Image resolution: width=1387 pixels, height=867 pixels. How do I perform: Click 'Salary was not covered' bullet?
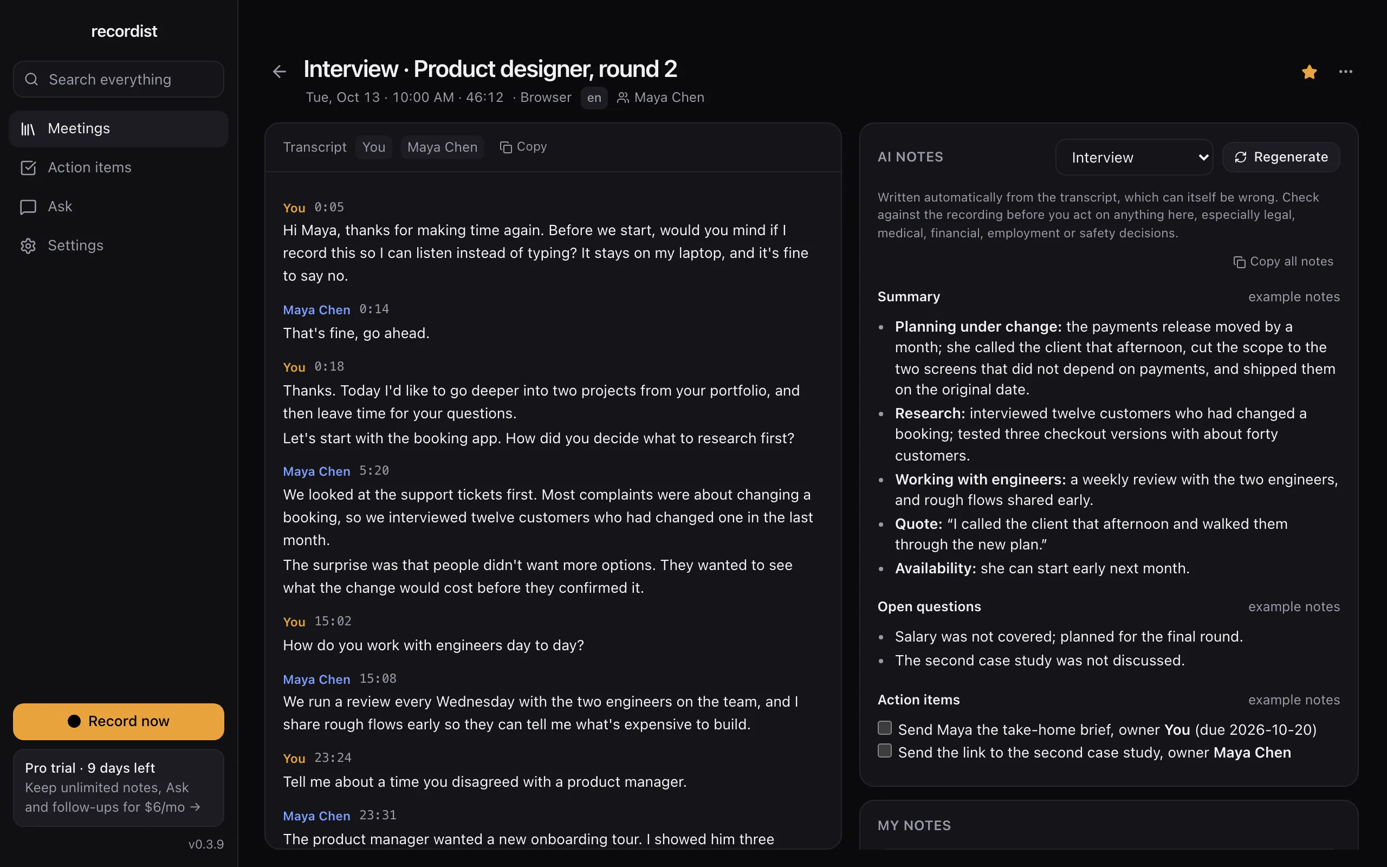(1068, 637)
